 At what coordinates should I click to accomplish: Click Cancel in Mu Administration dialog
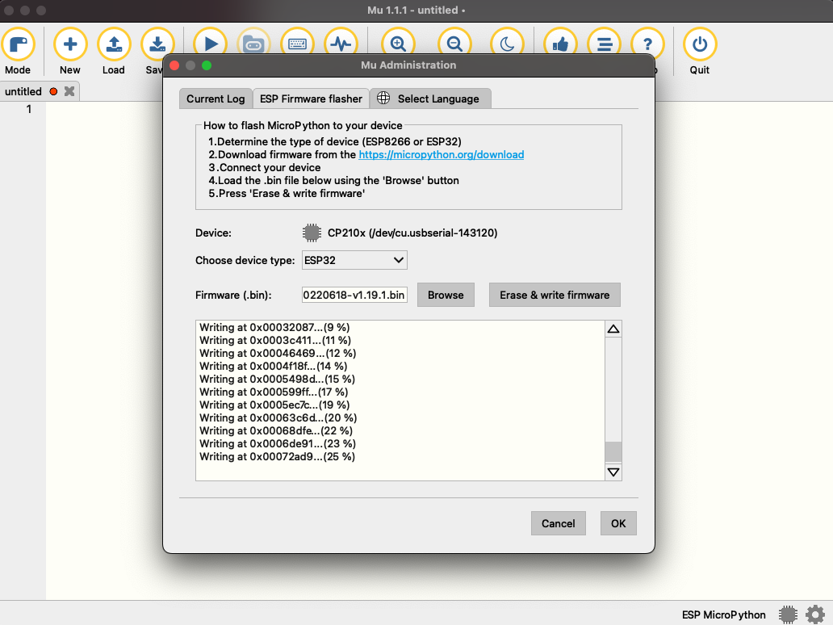[x=559, y=523]
